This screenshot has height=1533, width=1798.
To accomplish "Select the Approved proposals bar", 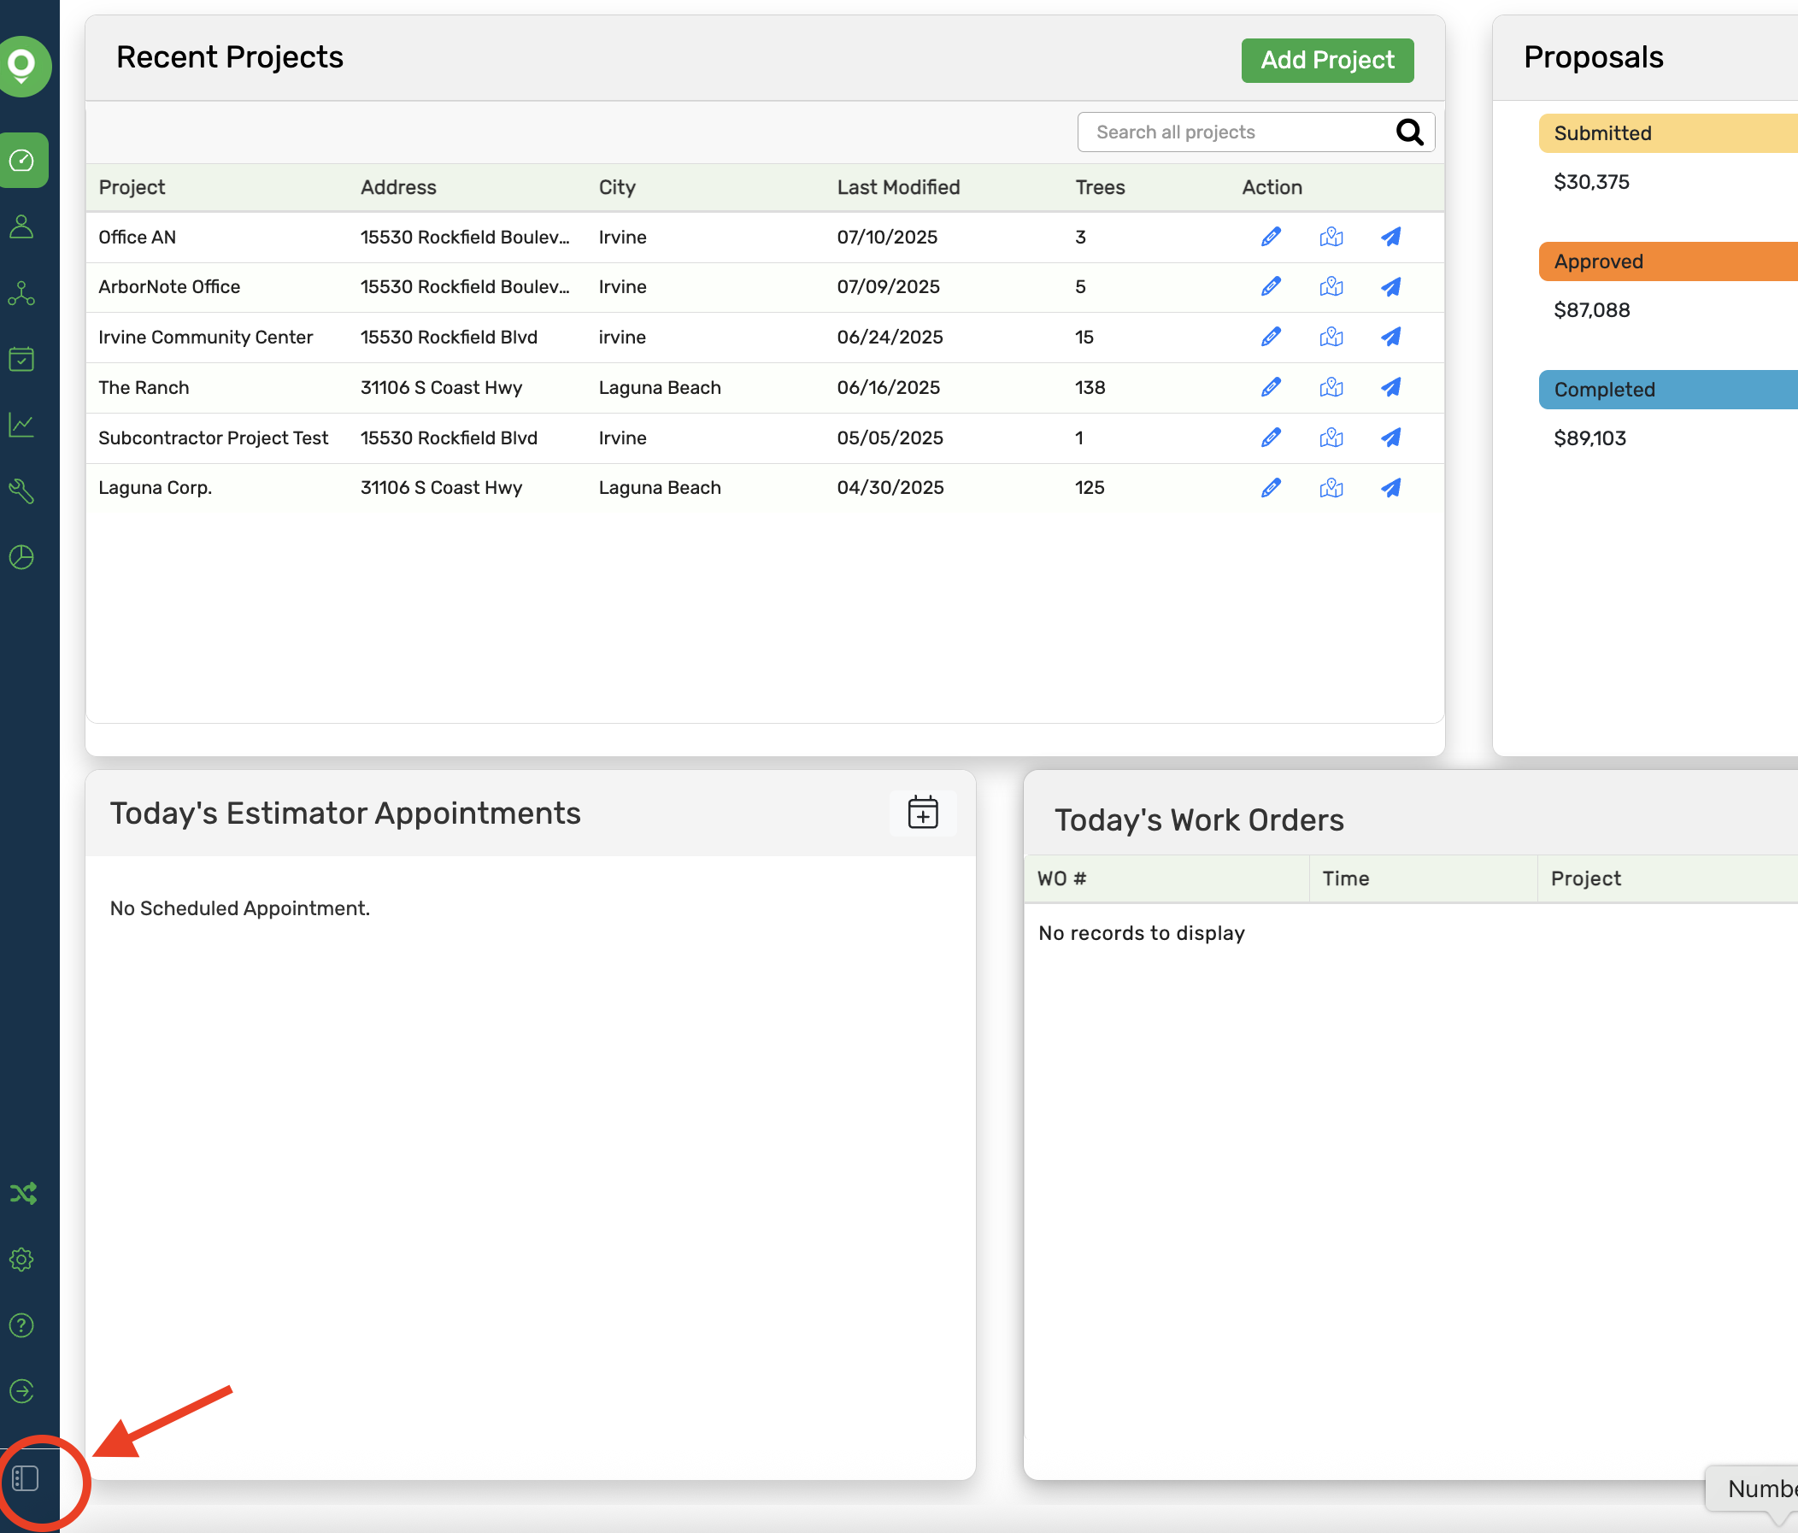I will [1668, 262].
